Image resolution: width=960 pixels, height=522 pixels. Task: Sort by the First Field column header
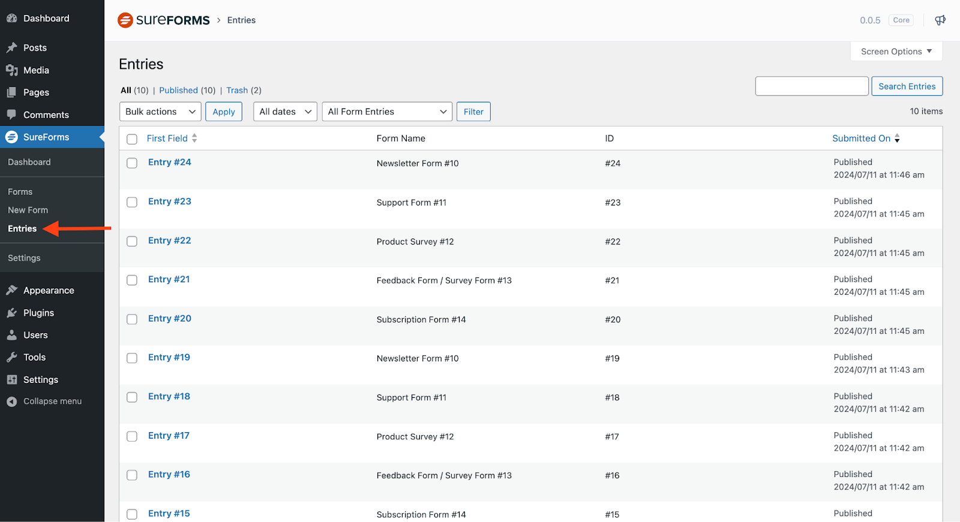(x=167, y=138)
